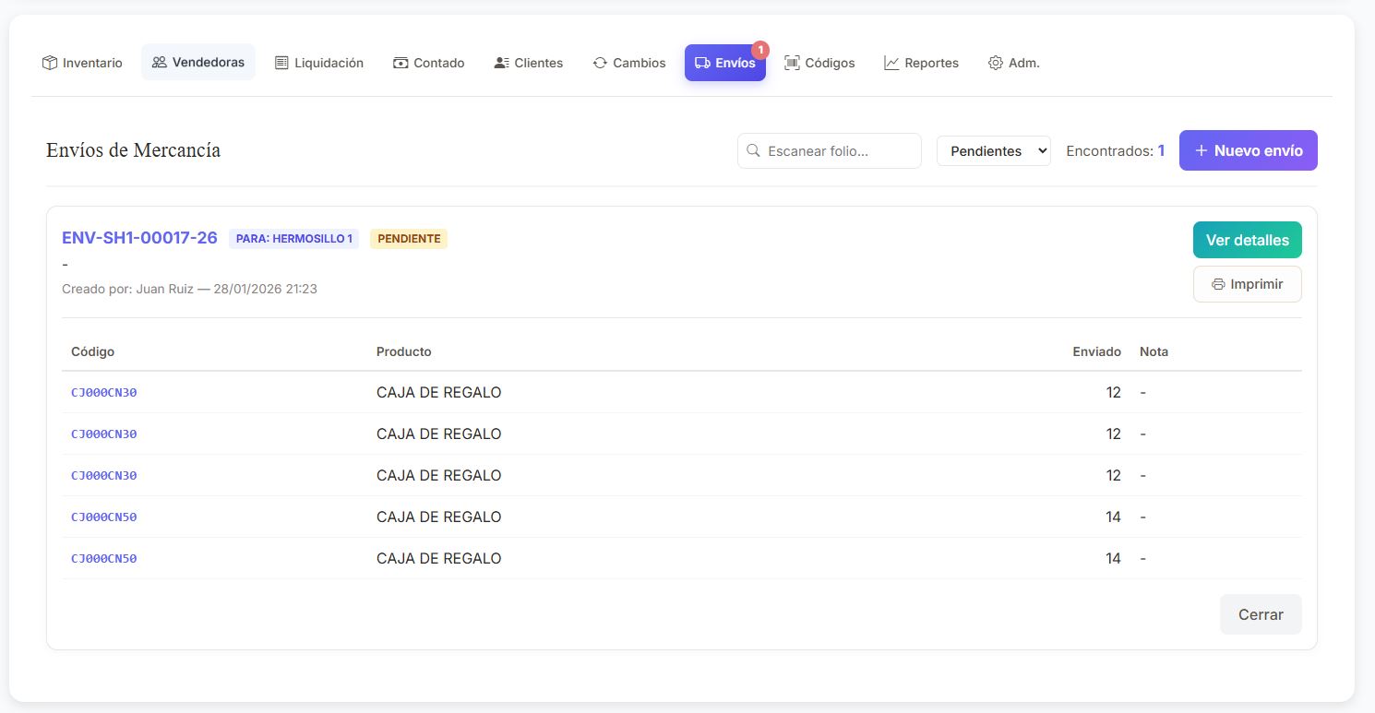This screenshot has width=1375, height=713.
Task: Click the Ver detalles button
Action: (1248, 240)
